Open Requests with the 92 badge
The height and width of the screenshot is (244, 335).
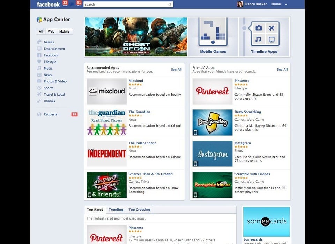click(50, 114)
